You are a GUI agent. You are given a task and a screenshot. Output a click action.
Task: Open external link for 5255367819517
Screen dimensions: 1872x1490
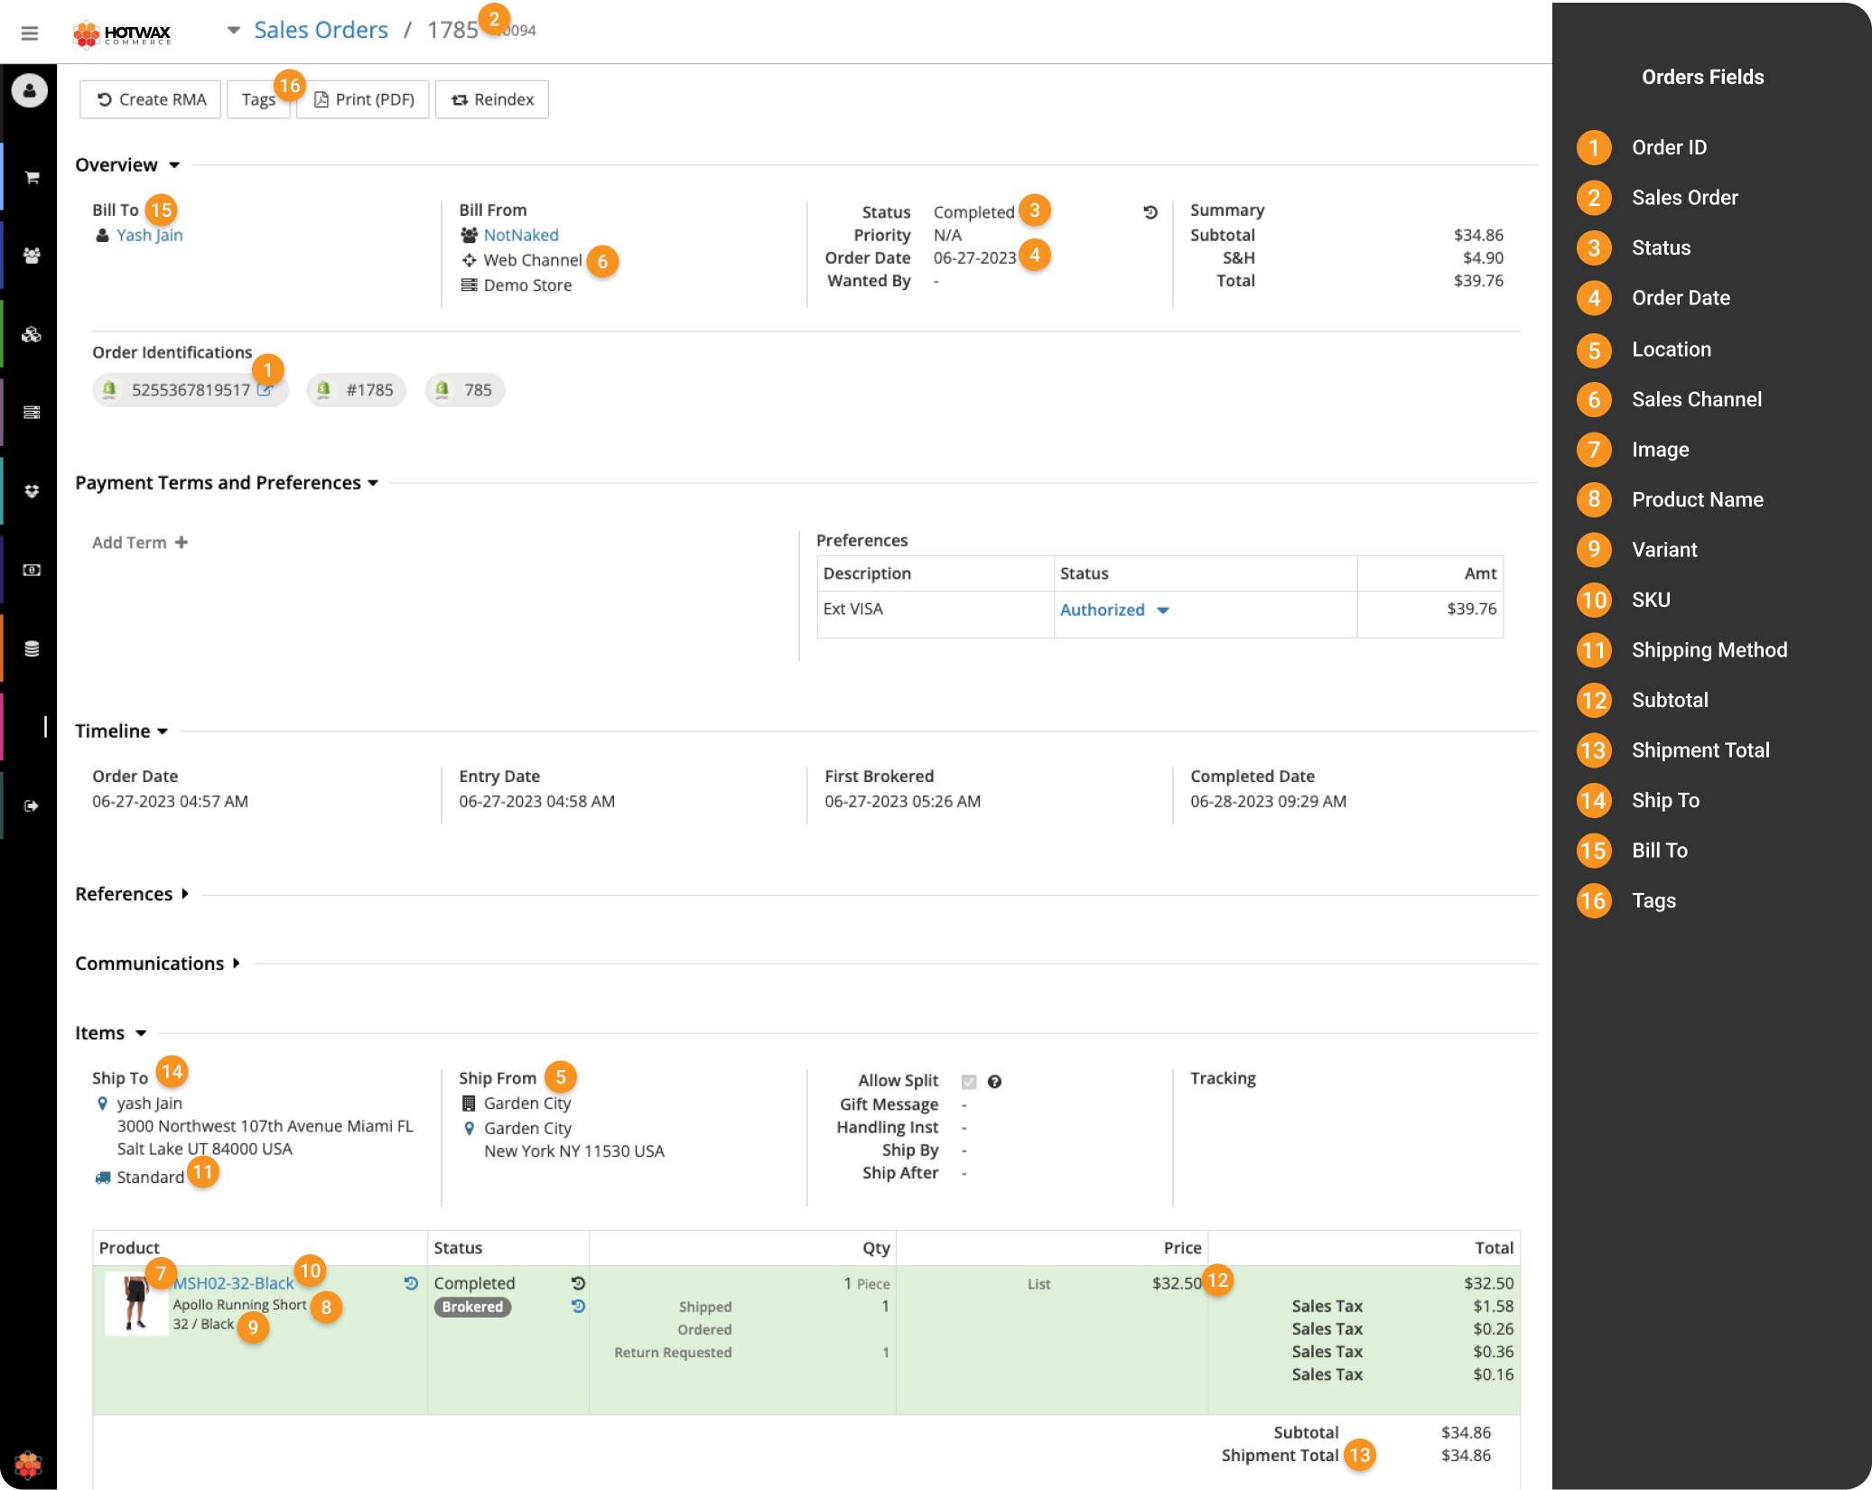point(264,390)
